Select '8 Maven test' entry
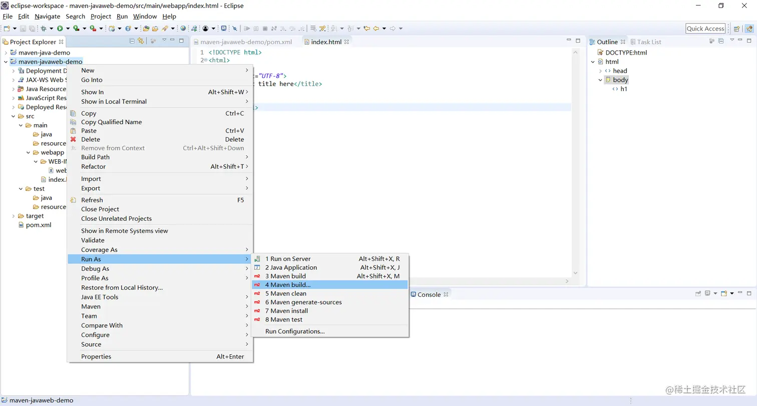 pyautogui.click(x=330, y=319)
